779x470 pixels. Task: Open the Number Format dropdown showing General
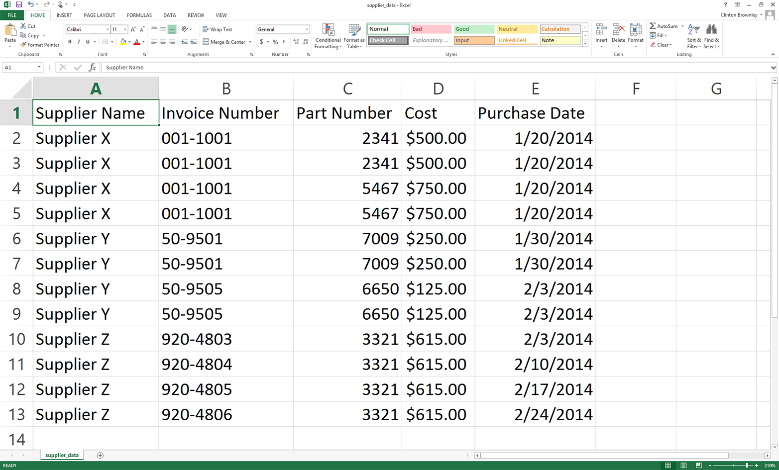(283, 29)
